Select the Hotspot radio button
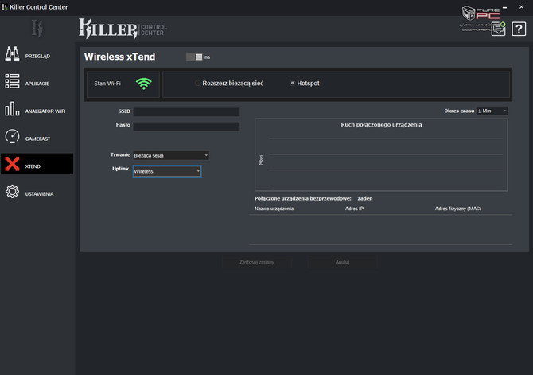The image size is (533, 375). click(x=292, y=84)
